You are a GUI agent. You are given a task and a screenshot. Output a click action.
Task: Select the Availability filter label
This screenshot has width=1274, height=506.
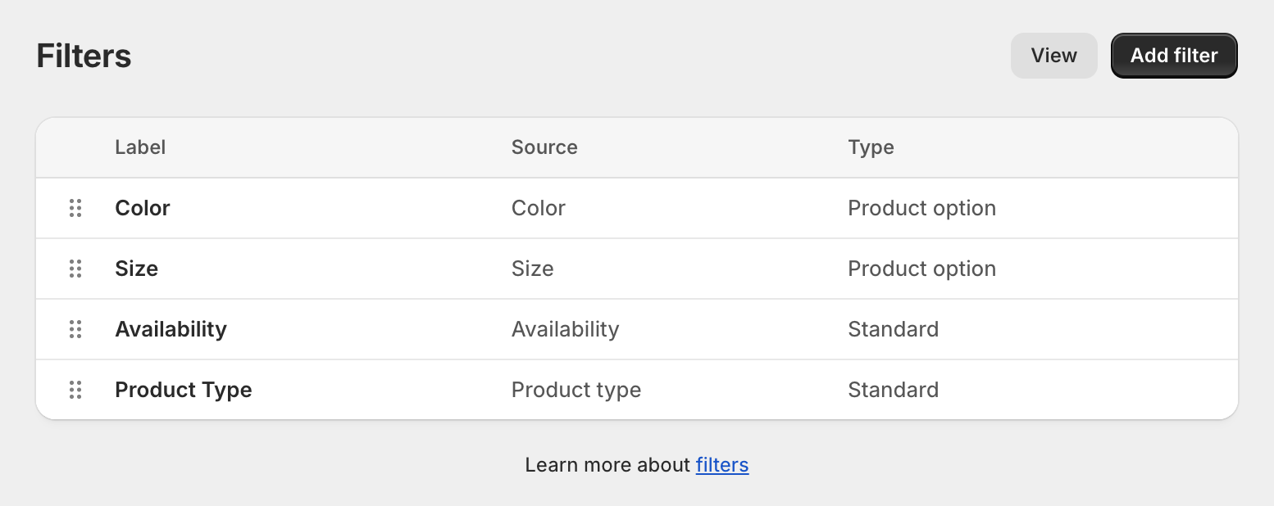pos(171,329)
